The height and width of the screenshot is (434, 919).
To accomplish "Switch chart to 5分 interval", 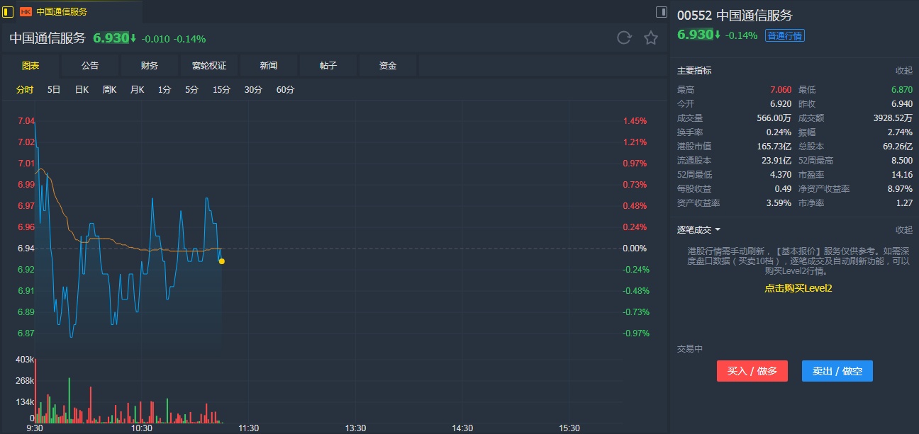I will 191,90.
